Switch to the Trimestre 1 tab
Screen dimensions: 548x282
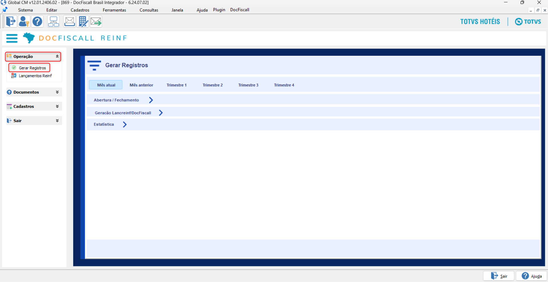click(176, 85)
